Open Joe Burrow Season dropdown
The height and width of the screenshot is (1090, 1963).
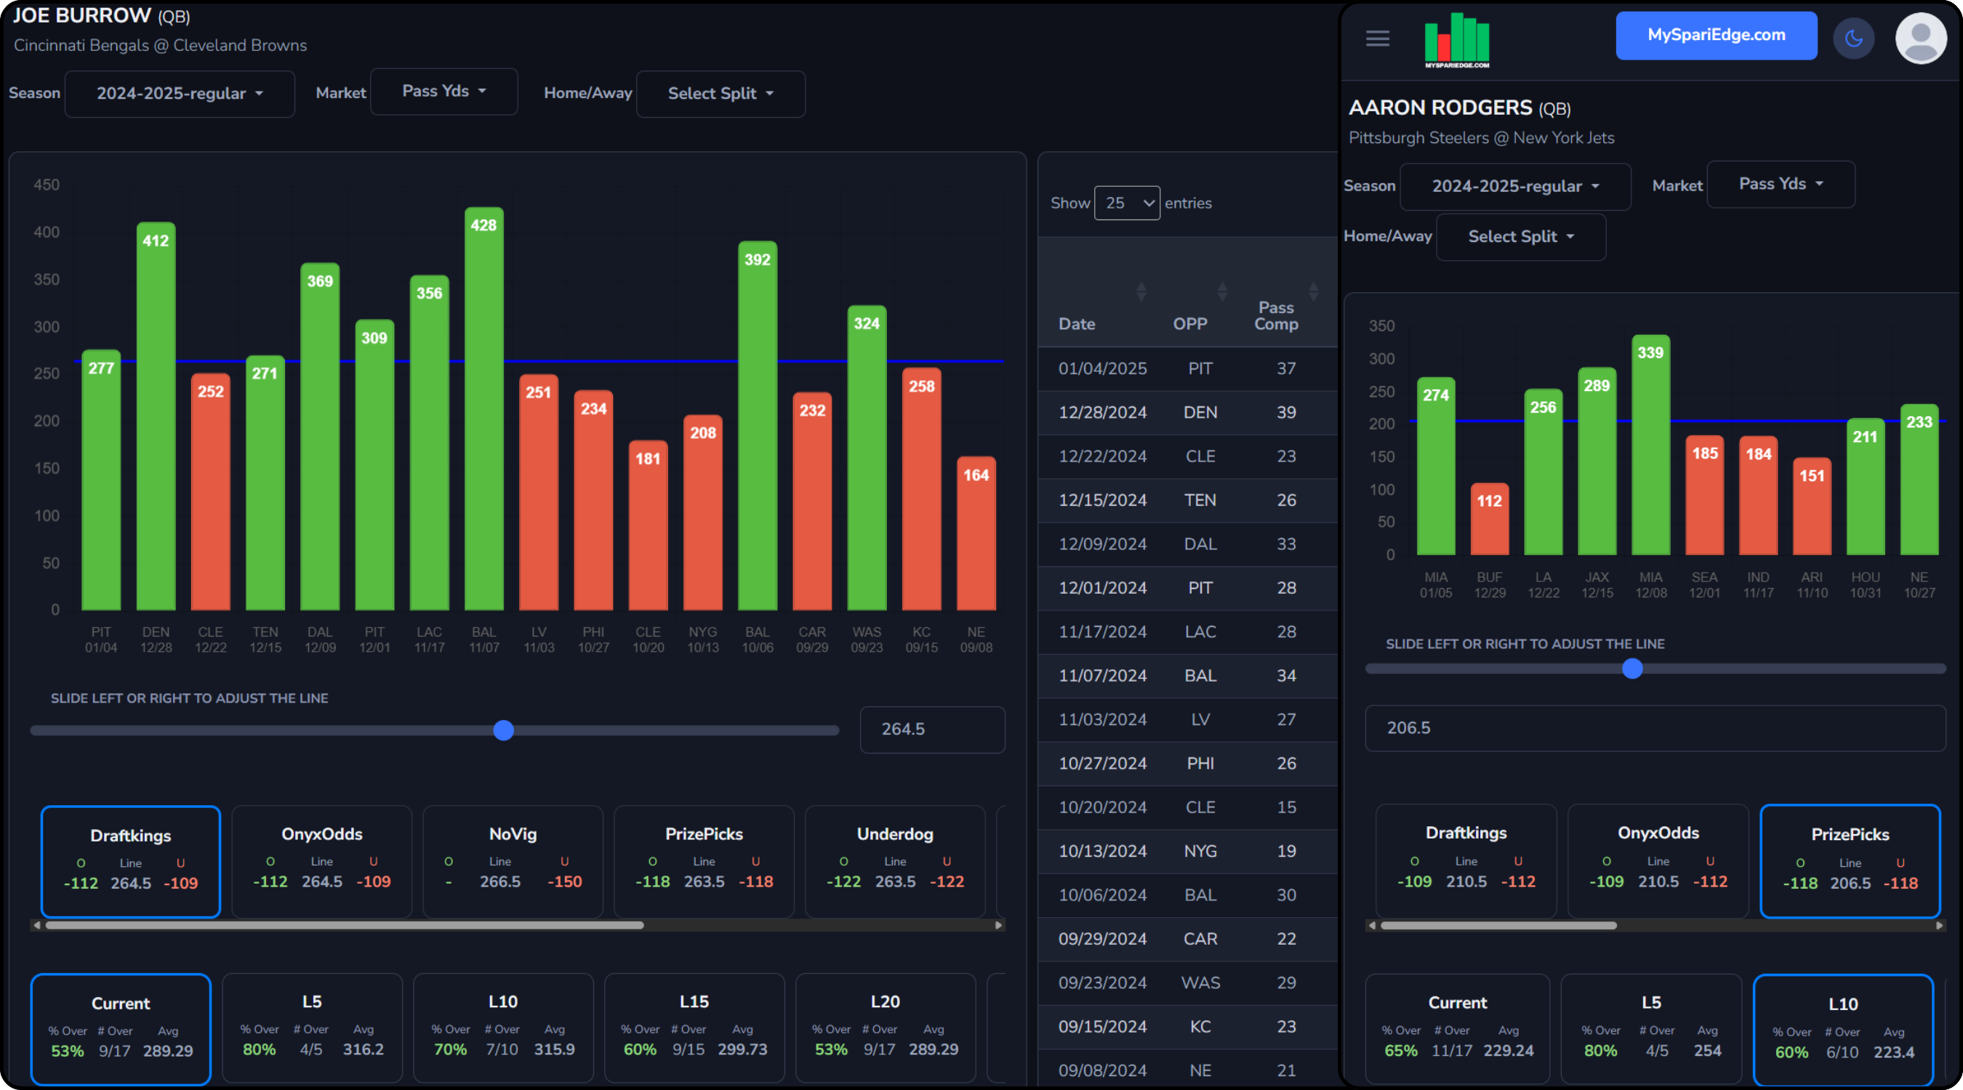click(179, 94)
